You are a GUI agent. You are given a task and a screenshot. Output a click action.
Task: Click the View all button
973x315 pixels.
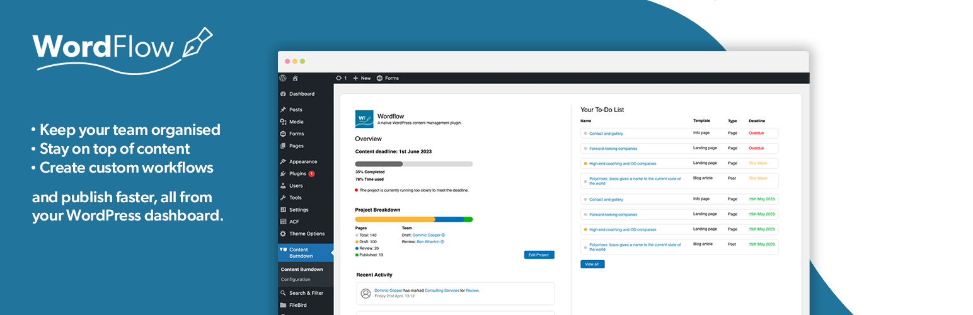[592, 264]
